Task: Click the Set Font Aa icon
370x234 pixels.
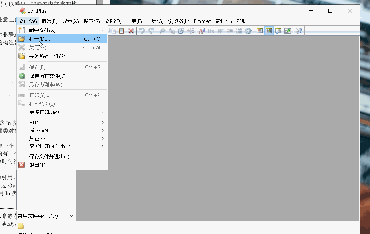Action: [202, 31]
